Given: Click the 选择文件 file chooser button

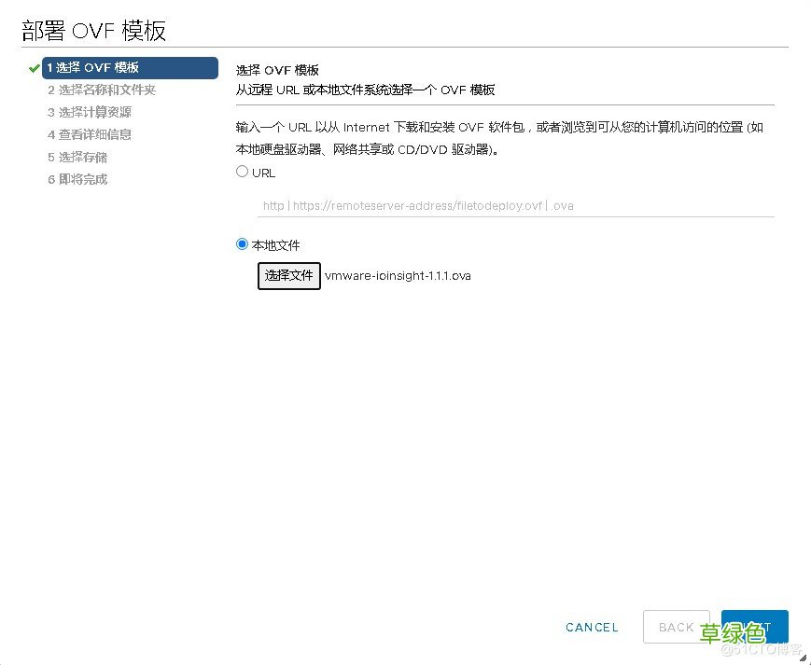Looking at the screenshot, I should (x=288, y=275).
